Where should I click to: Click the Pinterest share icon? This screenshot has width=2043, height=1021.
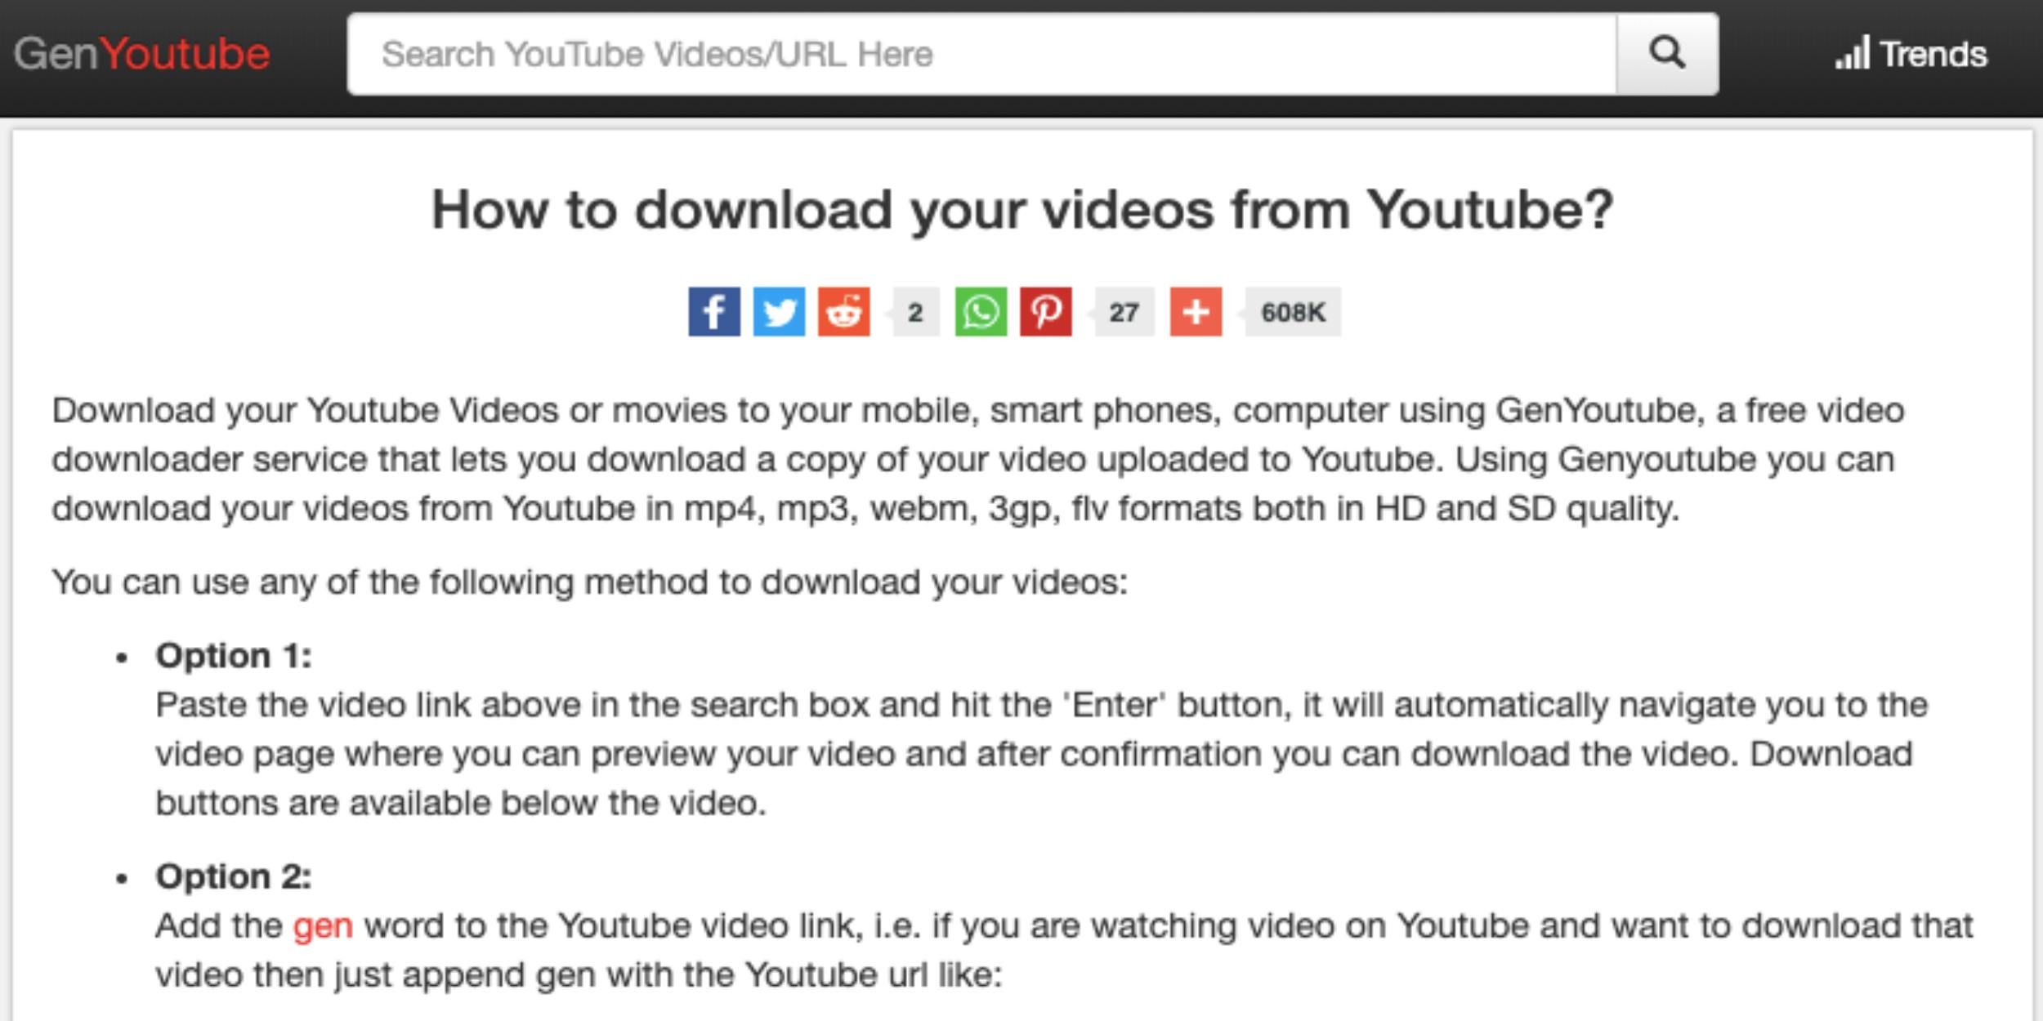(1043, 313)
